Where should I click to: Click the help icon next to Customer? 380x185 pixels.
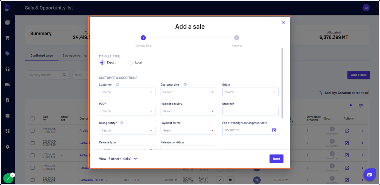(117, 85)
